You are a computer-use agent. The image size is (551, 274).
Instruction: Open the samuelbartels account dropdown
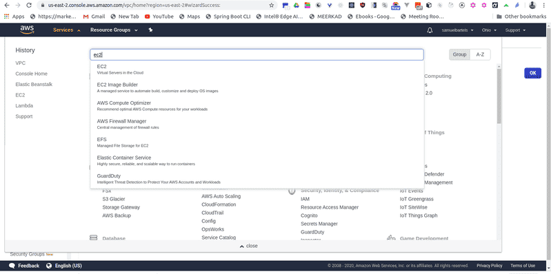[457, 30]
